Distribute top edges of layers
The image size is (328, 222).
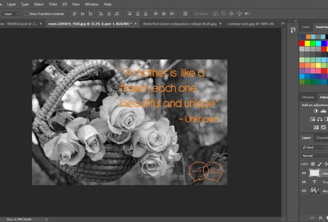(130, 14)
